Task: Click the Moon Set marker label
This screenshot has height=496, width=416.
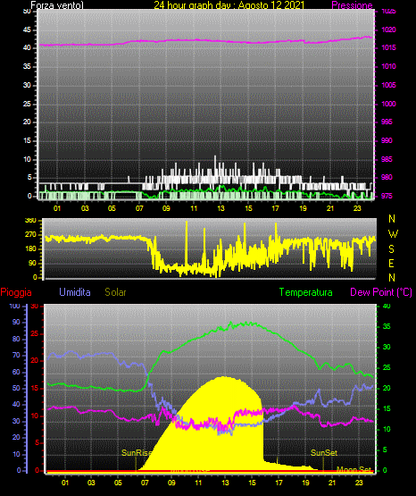Action: [354, 469]
